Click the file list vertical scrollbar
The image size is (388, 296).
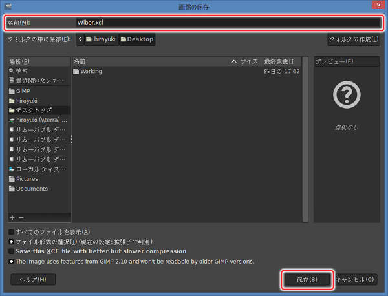[x=305, y=140]
